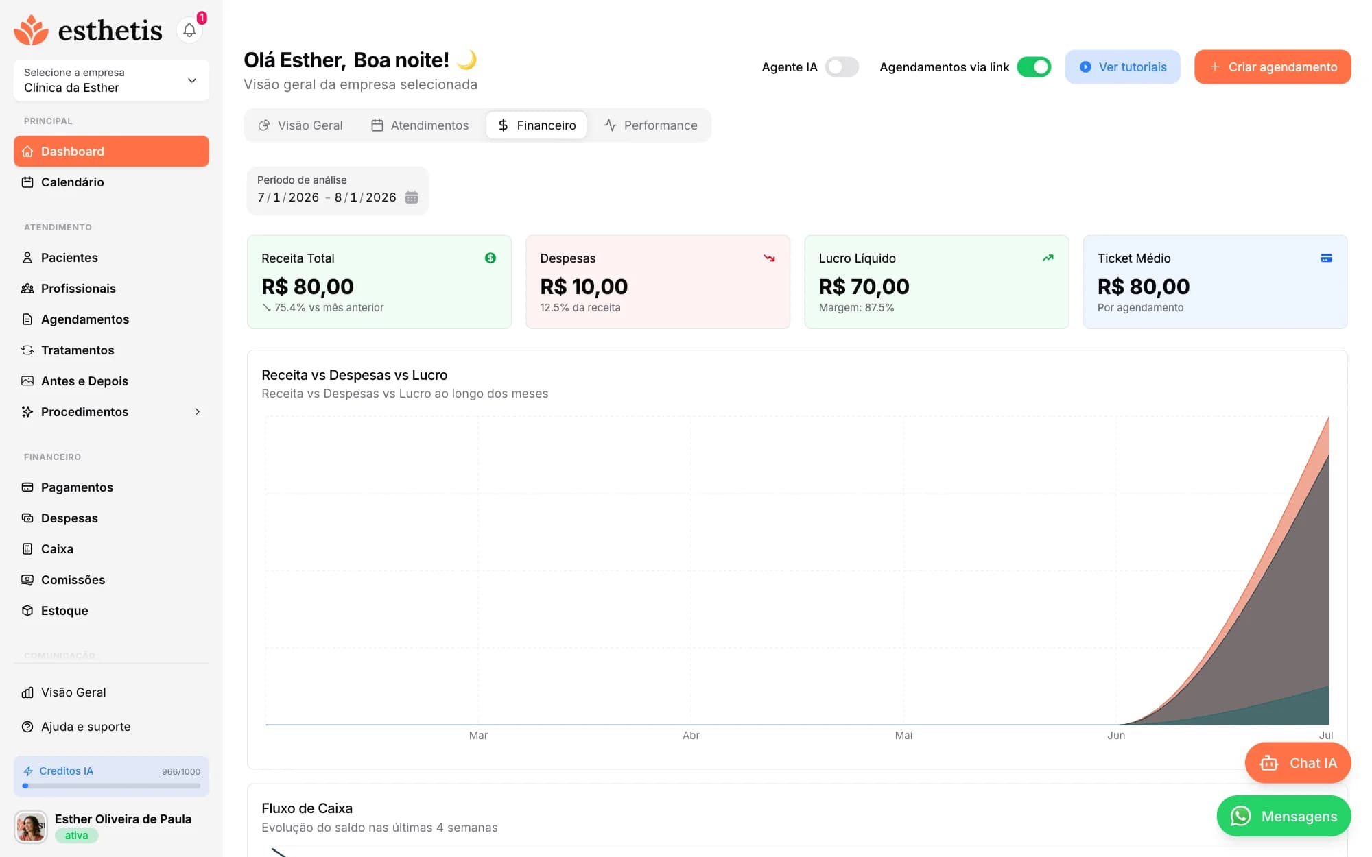
Task: Expand the Procedimentos submenu chevron
Action: tap(198, 412)
